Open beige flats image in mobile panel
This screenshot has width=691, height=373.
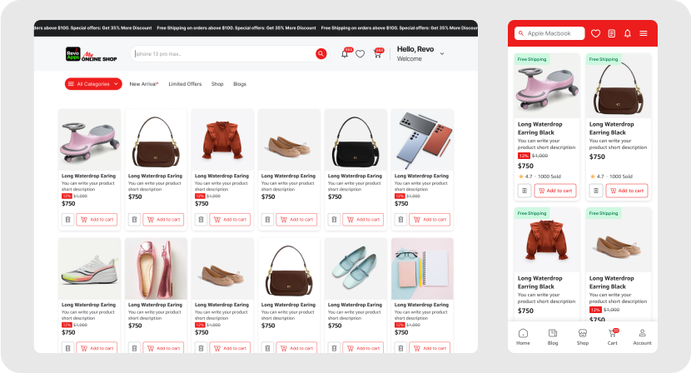pyautogui.click(x=619, y=241)
